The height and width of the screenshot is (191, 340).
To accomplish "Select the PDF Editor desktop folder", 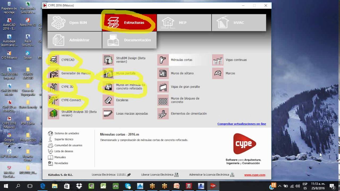I will tap(28, 121).
